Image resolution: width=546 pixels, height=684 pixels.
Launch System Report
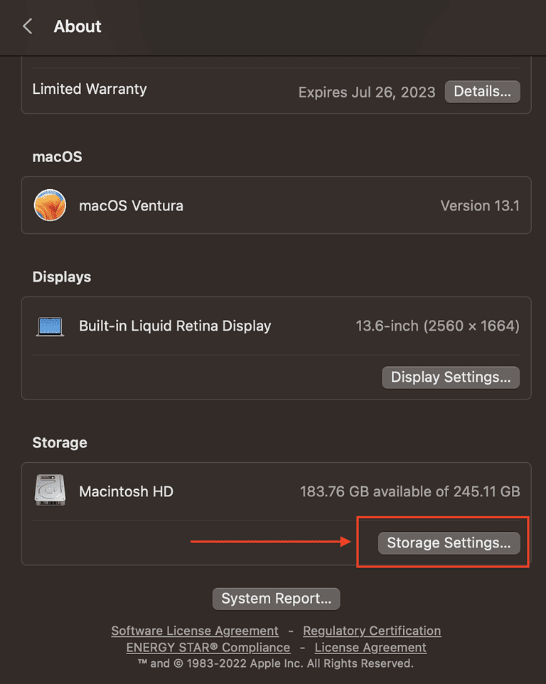pyautogui.click(x=276, y=598)
